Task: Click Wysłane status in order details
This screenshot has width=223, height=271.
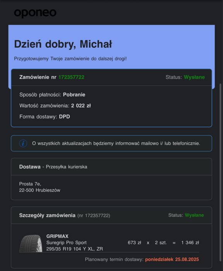Action: 194,215
